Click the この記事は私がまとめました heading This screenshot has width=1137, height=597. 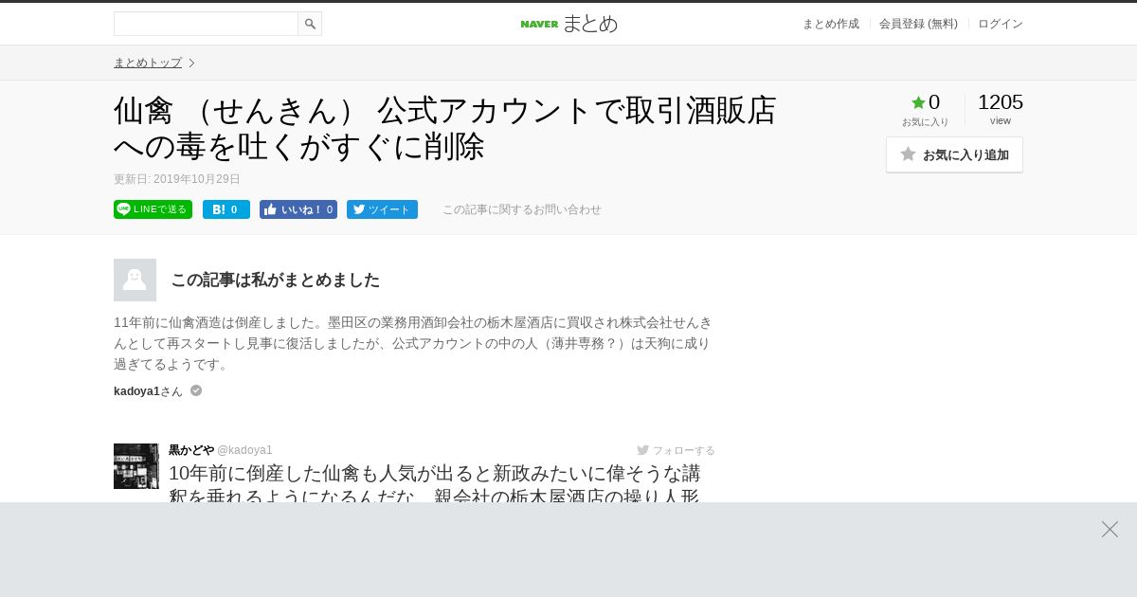(275, 280)
